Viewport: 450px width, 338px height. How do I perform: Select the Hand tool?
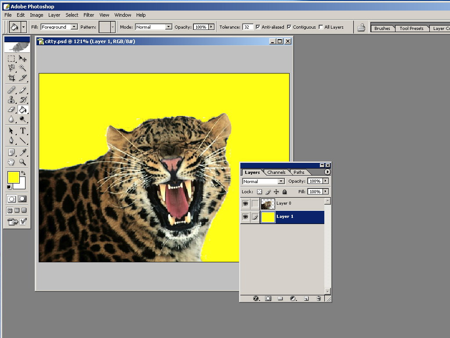point(11,162)
